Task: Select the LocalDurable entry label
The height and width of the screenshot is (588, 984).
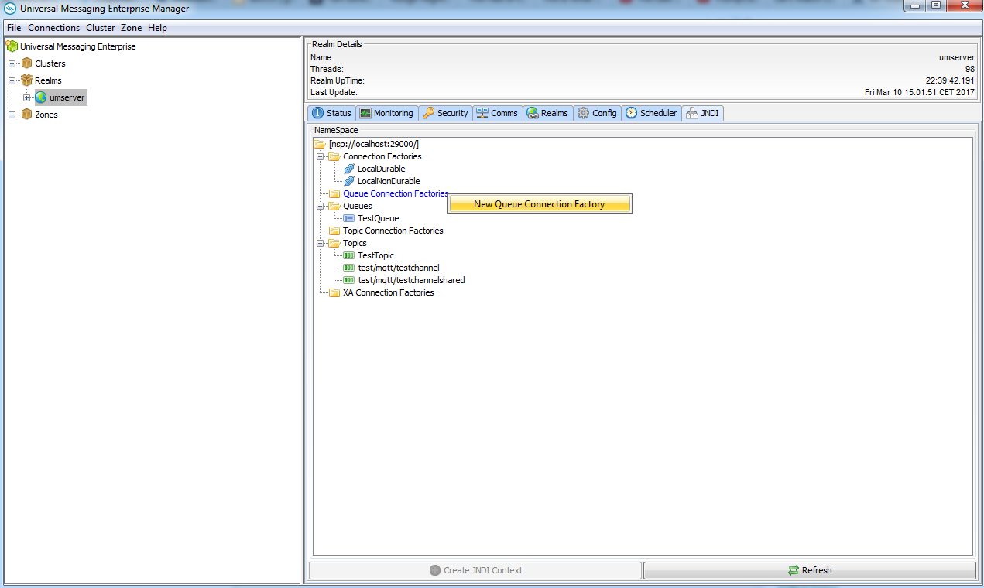Action: 381,169
